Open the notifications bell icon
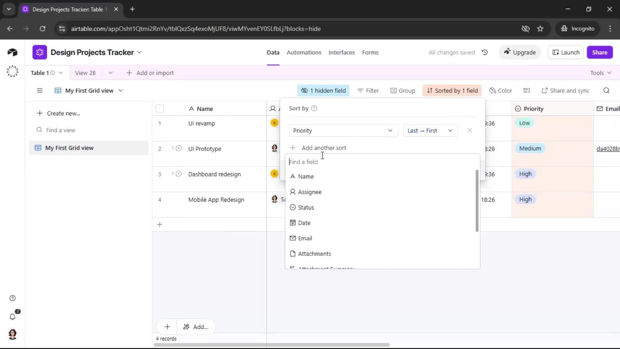This screenshot has width=620, height=349. (x=13, y=317)
